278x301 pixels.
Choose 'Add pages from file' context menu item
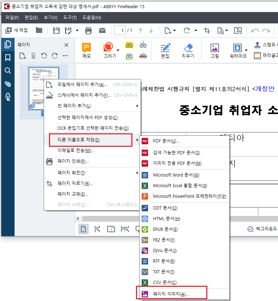click(x=92, y=85)
